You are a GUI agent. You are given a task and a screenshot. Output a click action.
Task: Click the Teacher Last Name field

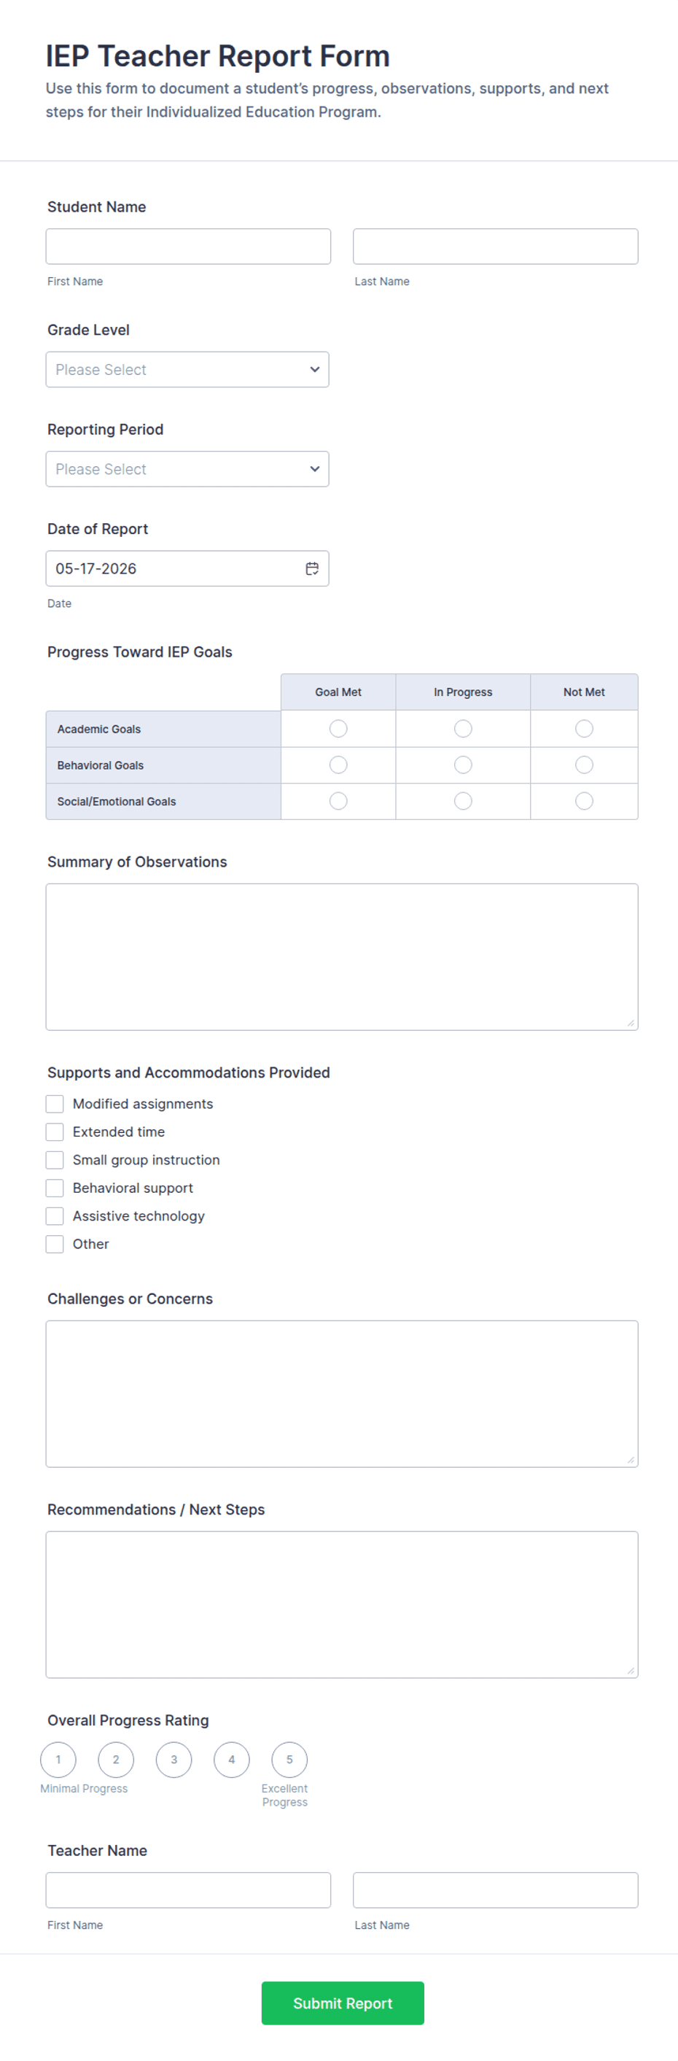tap(496, 1890)
